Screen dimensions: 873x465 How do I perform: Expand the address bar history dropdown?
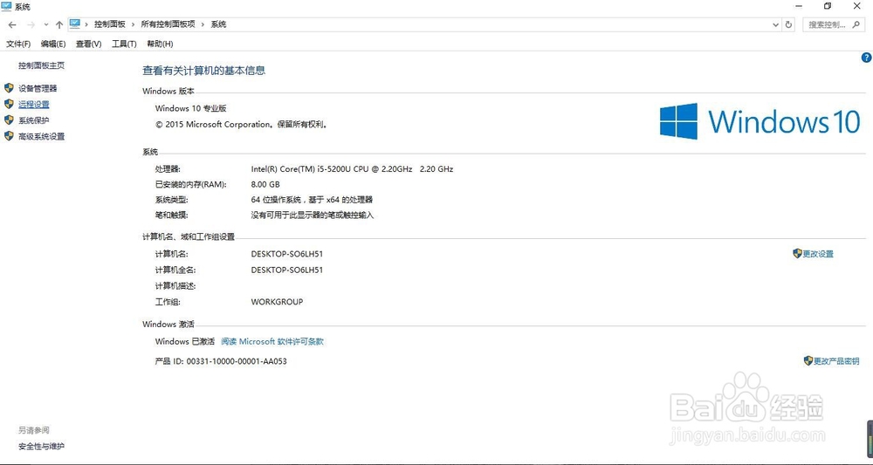776,24
